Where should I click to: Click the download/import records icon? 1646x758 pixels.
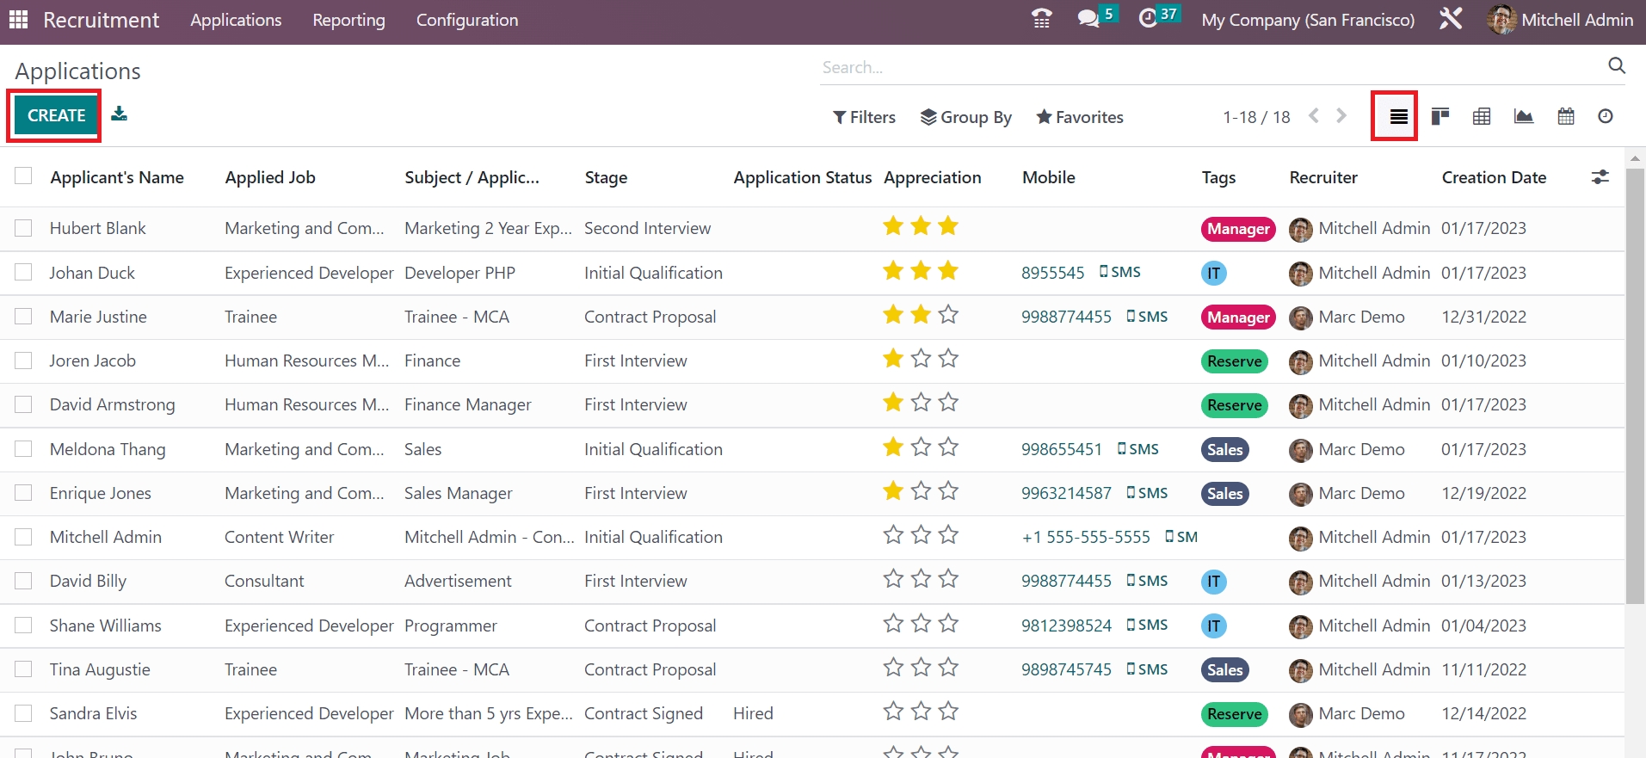[119, 114]
